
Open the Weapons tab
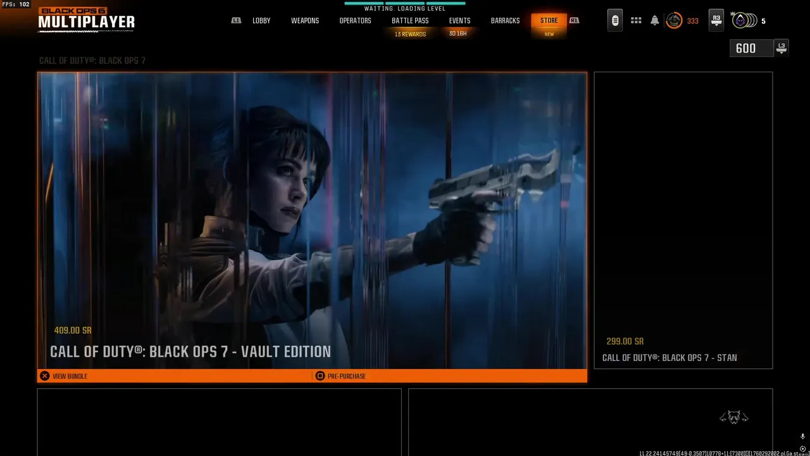(x=305, y=21)
